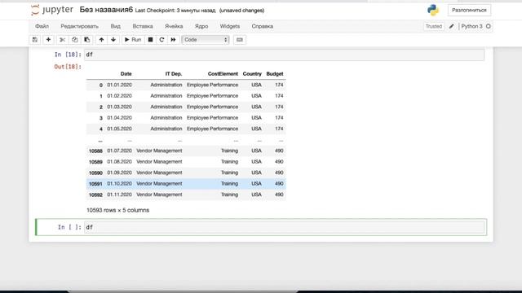Open the Редактировать menu
522x293 pixels.
[80, 26]
